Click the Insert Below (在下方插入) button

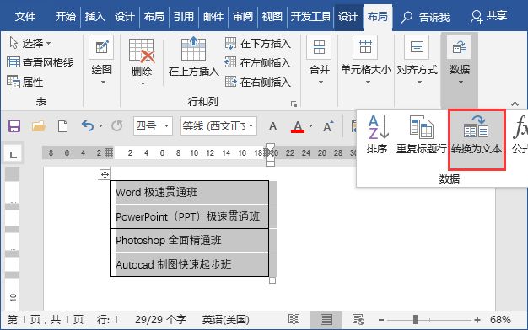[x=258, y=43]
